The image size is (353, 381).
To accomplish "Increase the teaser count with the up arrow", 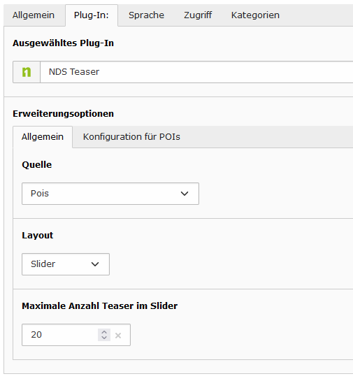I will click(104, 332).
